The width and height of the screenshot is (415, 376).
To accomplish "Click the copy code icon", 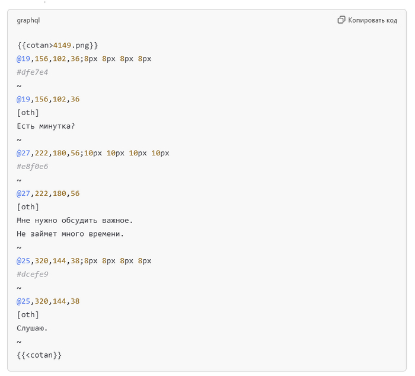I will pos(341,20).
